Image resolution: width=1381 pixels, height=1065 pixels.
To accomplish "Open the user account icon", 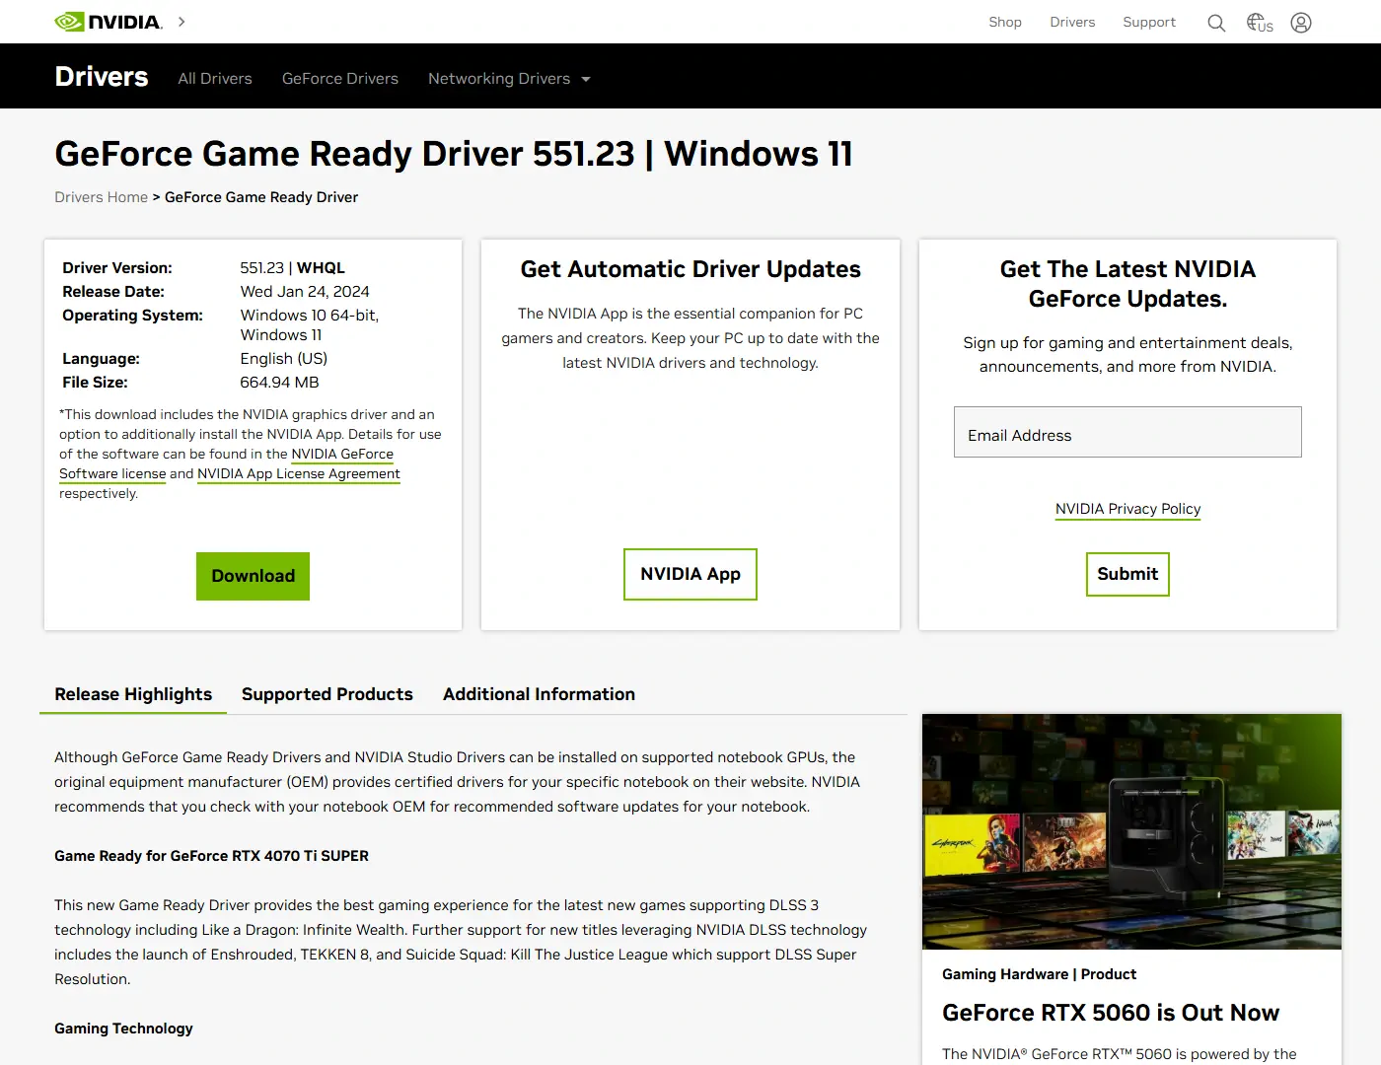I will click(x=1301, y=23).
